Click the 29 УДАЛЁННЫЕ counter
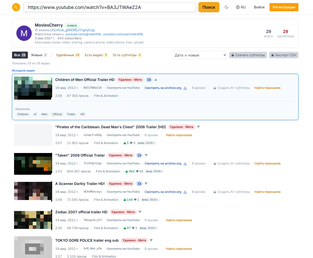 [285, 33]
